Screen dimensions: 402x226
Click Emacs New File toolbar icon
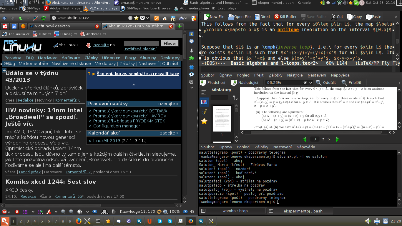click(x=214, y=17)
